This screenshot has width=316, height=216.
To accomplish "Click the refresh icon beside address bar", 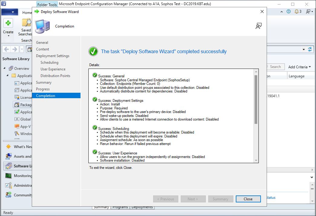I will point(310,49).
